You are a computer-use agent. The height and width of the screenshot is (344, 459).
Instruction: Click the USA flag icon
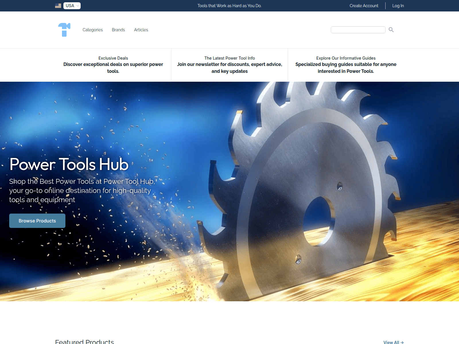(58, 5)
